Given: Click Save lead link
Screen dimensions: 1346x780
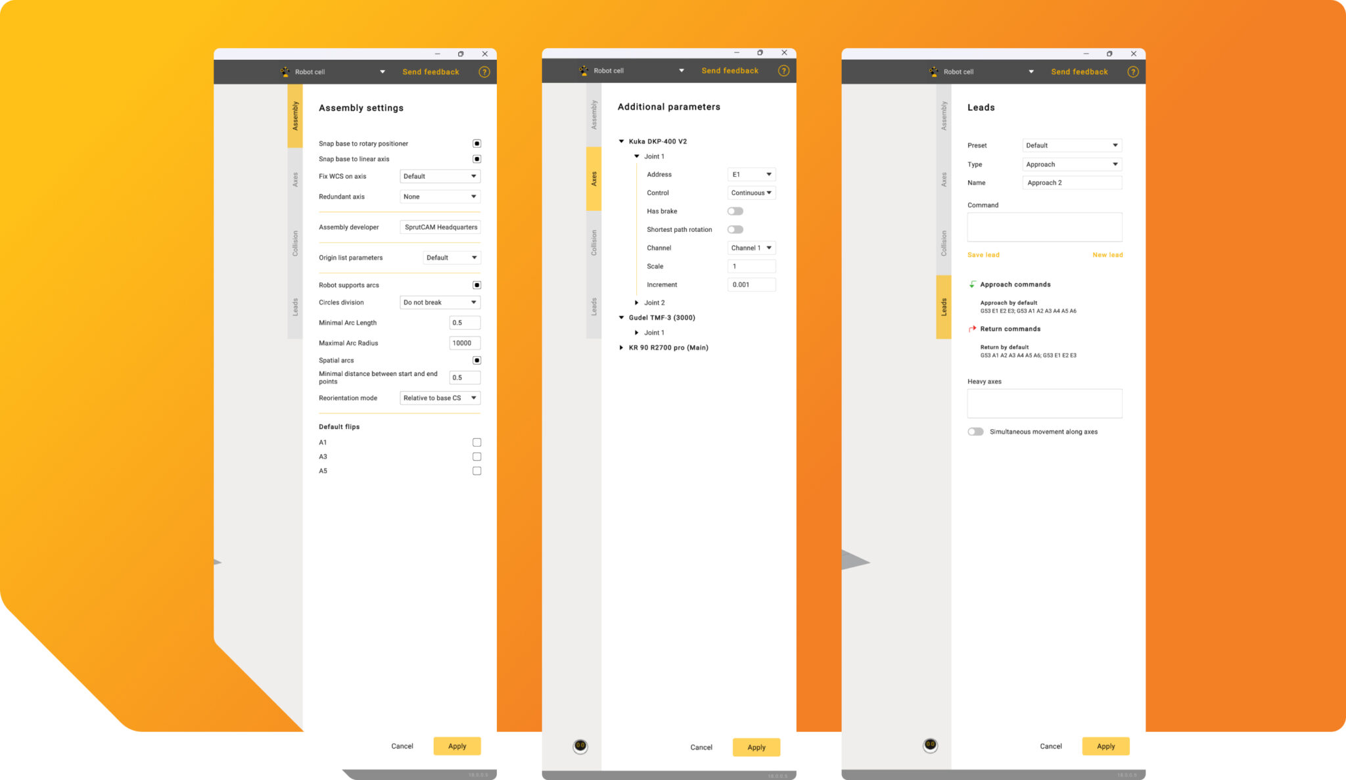Looking at the screenshot, I should pyautogui.click(x=983, y=255).
